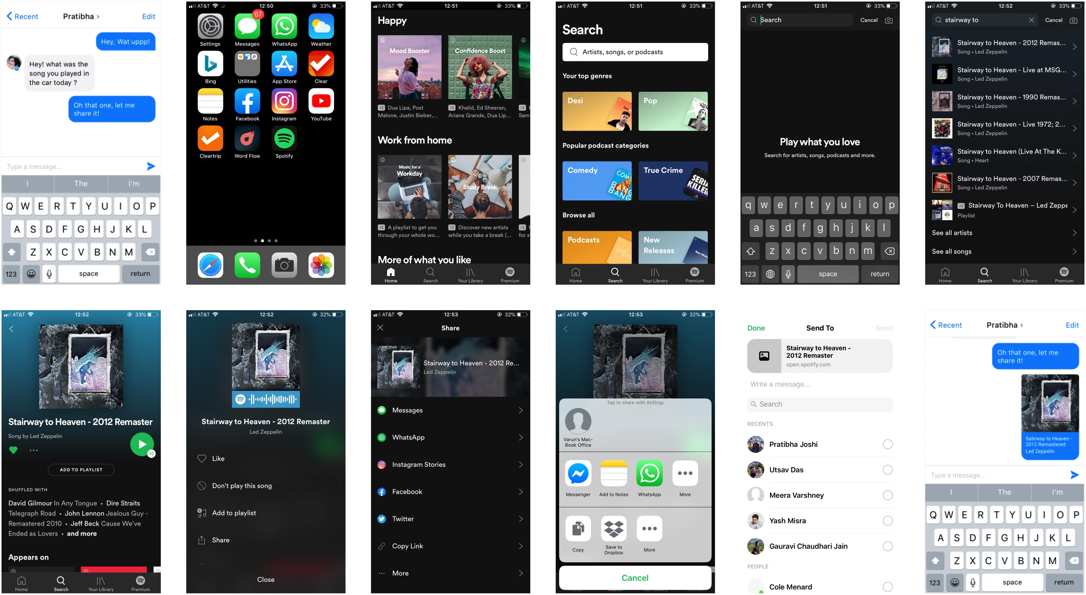Tap the white Cancel button on share sheet
The height and width of the screenshot is (595, 1086).
click(635, 578)
